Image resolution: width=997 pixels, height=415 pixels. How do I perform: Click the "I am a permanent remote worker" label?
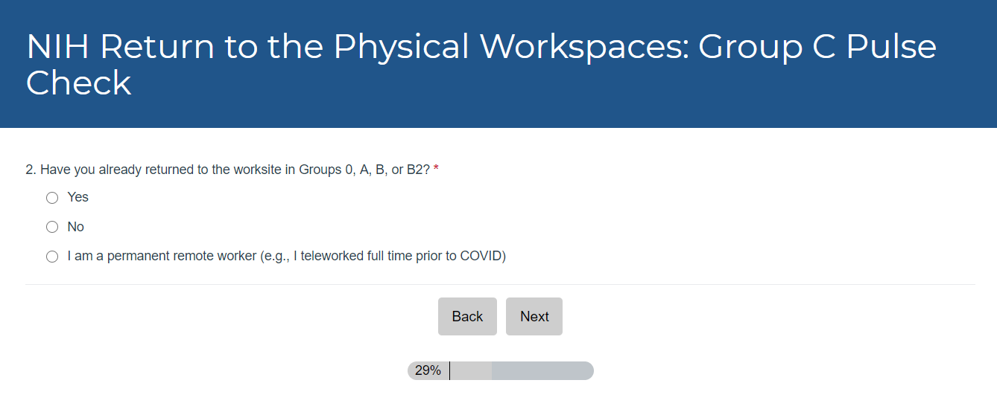click(x=286, y=257)
